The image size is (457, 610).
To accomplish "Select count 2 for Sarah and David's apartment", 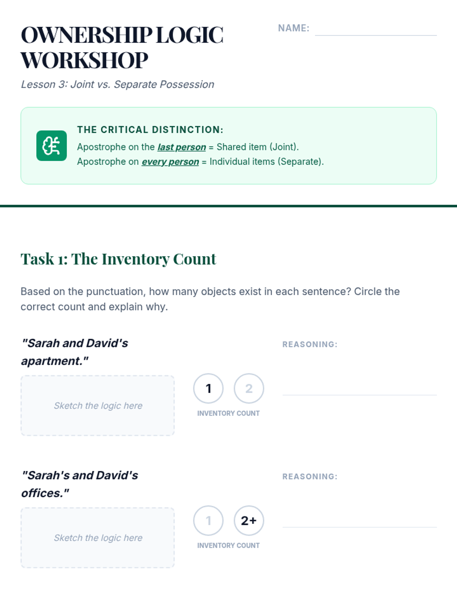I will click(x=249, y=388).
